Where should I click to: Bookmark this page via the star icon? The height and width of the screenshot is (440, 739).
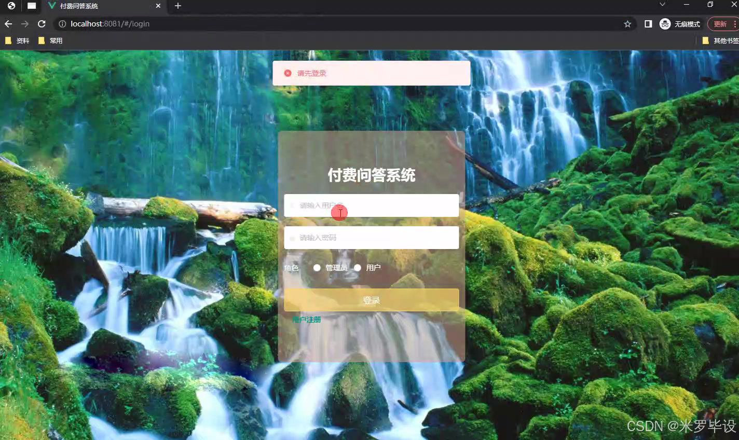click(628, 24)
